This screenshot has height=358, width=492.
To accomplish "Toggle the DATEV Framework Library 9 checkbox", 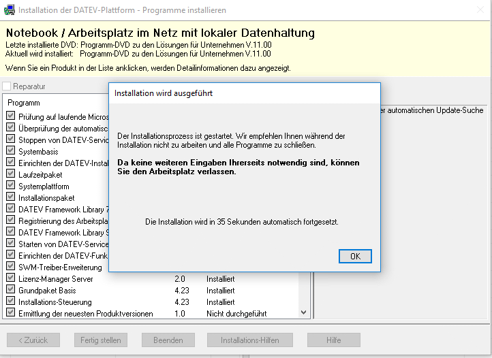I will point(10,231).
